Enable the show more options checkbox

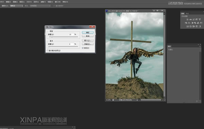pos(48,51)
